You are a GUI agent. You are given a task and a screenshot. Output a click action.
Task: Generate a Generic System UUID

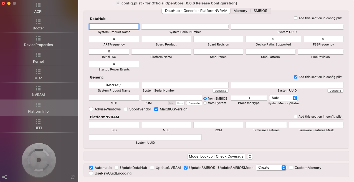(x=335, y=91)
